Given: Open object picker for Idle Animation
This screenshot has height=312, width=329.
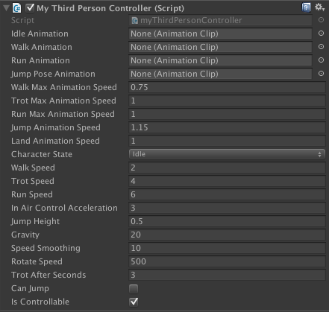Looking at the screenshot, I should [321, 34].
